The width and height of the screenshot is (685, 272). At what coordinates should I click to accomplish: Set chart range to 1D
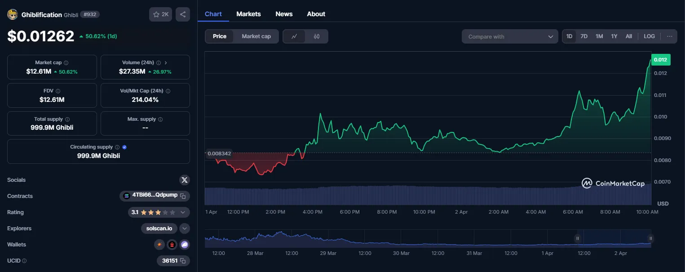click(570, 36)
